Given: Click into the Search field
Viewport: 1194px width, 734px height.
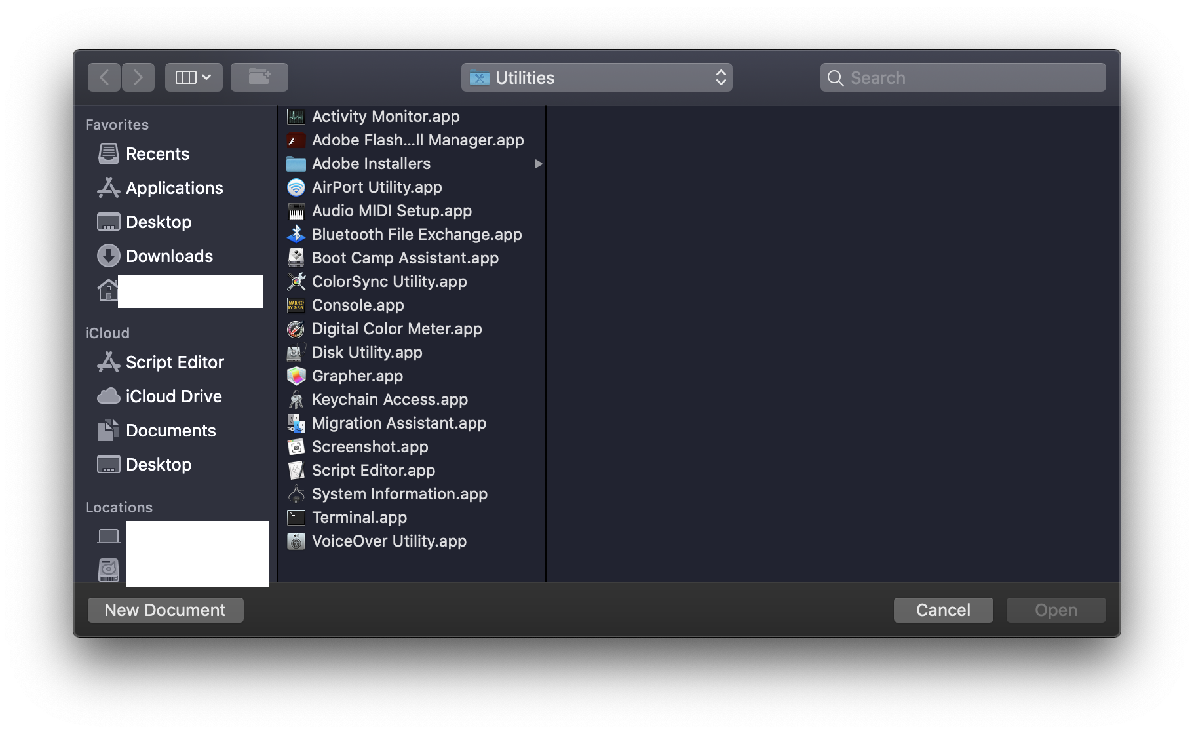Looking at the screenshot, I should [x=963, y=77].
